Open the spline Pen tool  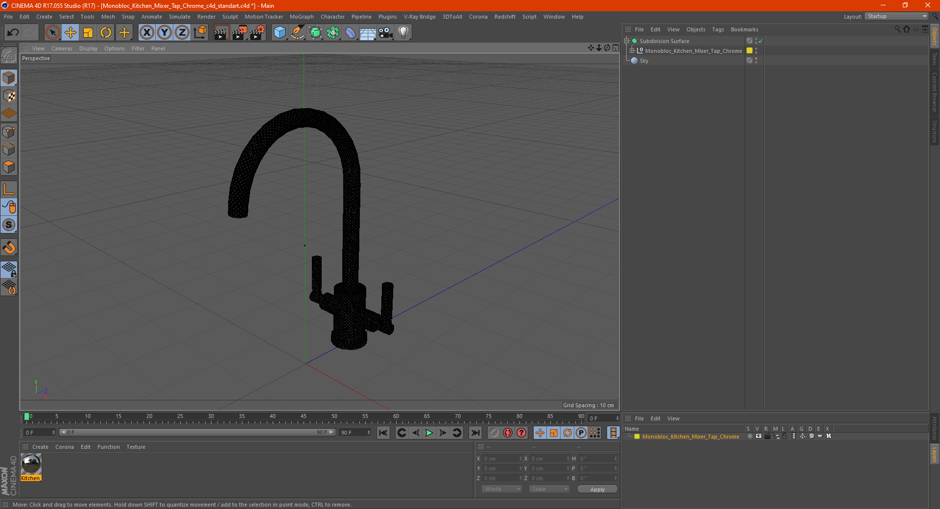(298, 33)
